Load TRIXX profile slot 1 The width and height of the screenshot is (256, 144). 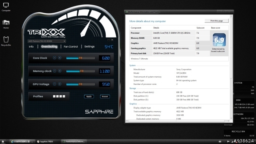(54, 96)
